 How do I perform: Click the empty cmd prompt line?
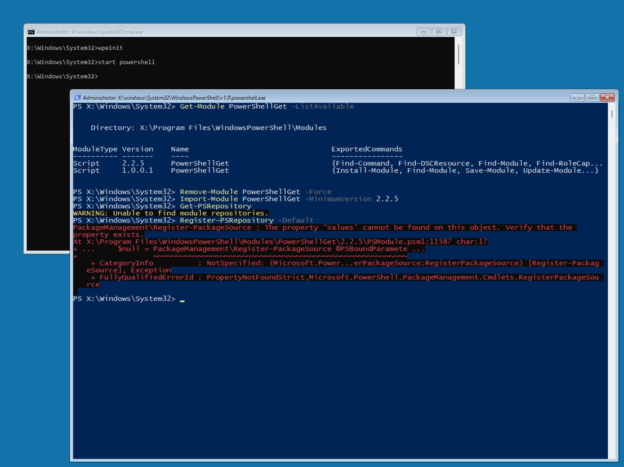(x=62, y=77)
